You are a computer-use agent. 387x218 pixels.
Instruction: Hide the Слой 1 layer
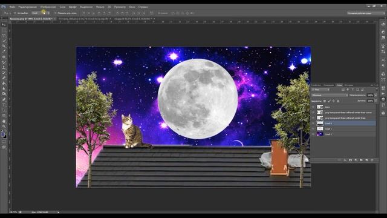[313, 128]
